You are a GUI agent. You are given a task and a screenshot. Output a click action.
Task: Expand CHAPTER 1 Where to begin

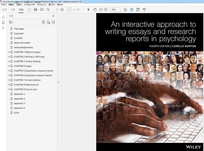click(x=9, y=52)
